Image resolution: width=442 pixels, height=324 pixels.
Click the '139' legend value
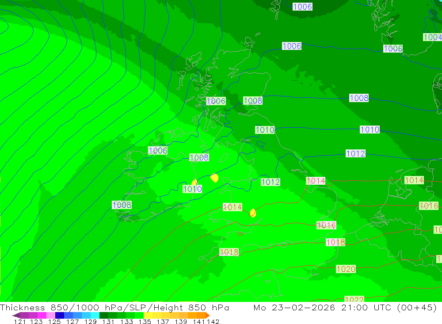(x=181, y=321)
